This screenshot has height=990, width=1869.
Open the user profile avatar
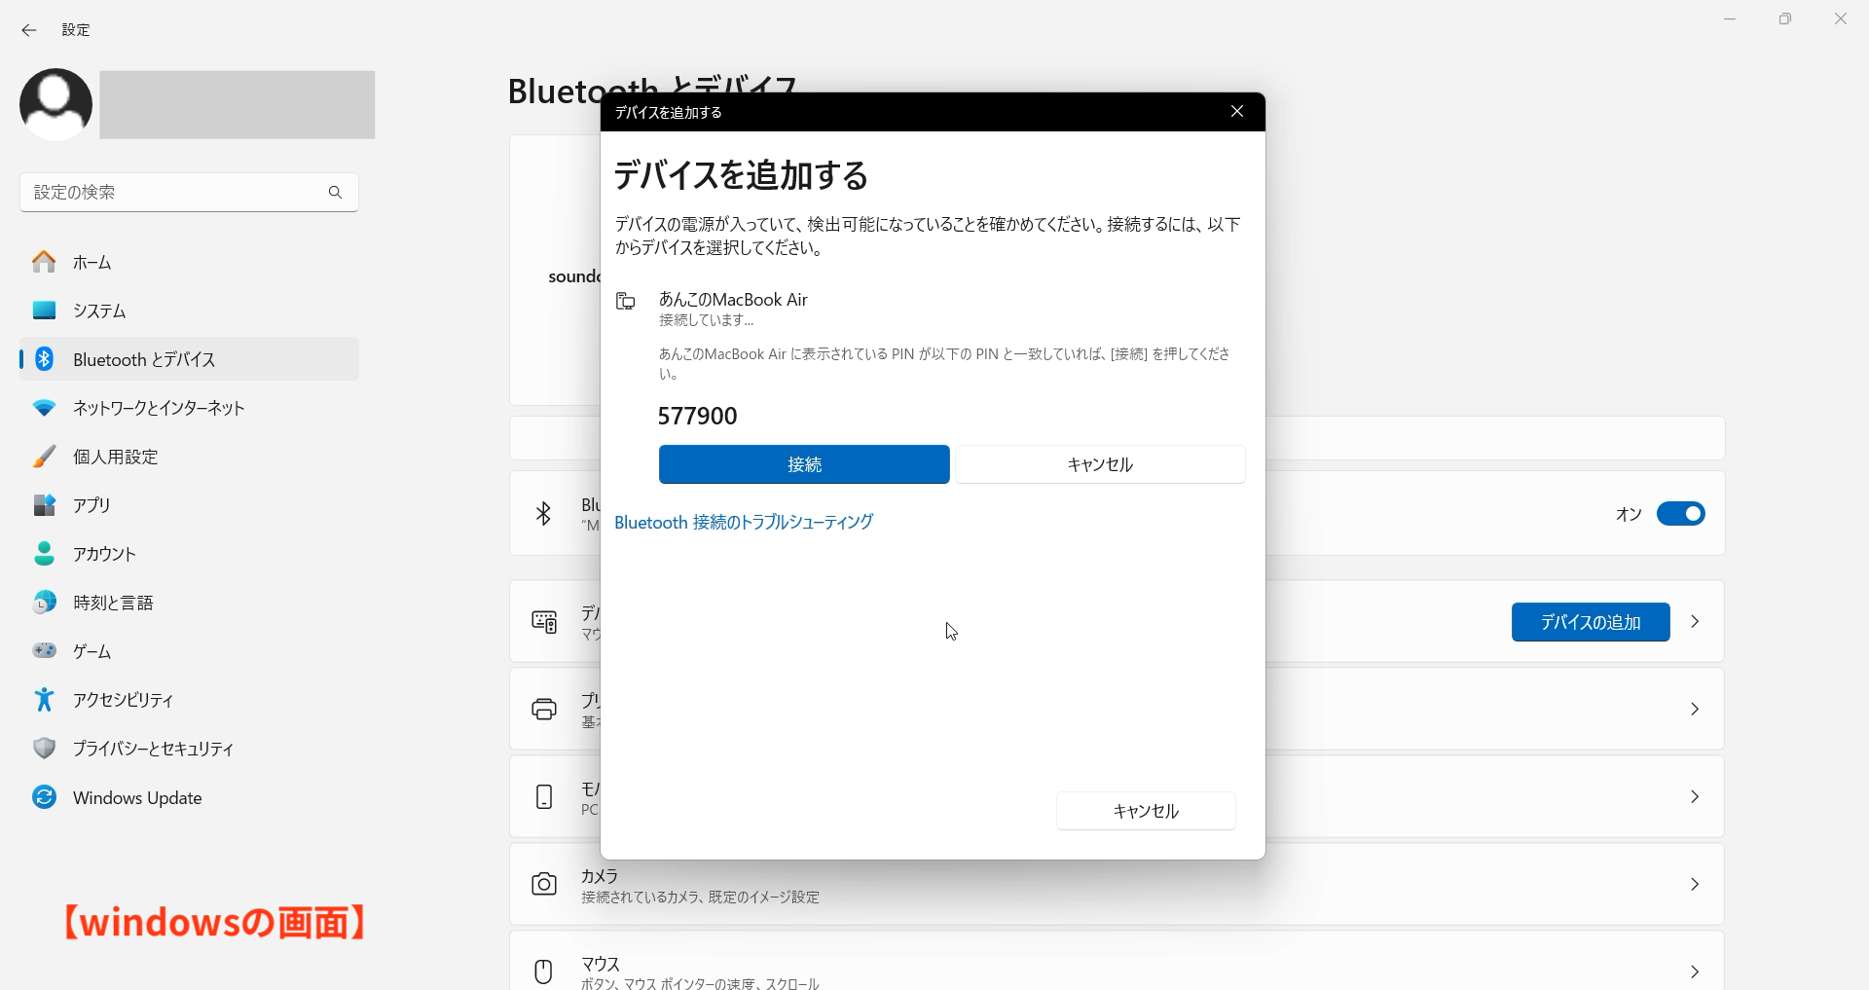pyautogui.click(x=56, y=104)
